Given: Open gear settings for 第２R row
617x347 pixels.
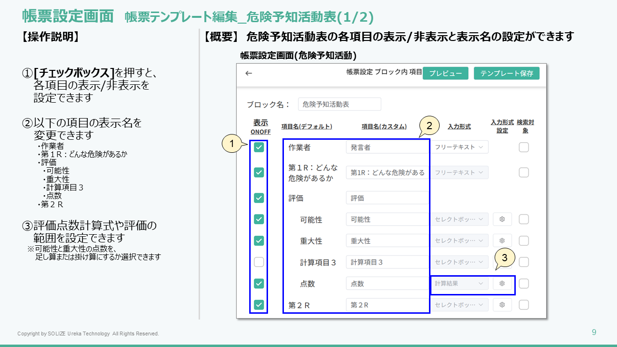Looking at the screenshot, I should click(x=502, y=305).
